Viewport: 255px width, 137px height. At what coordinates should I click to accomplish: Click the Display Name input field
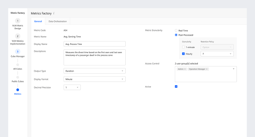tap(94, 44)
